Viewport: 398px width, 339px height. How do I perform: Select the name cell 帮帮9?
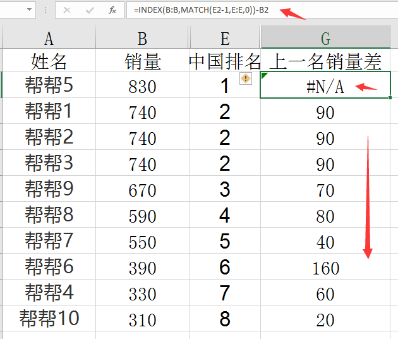pyautogui.click(x=49, y=188)
